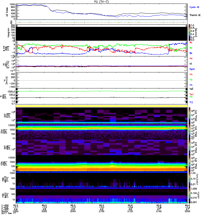Click the 2000 time tick label

(x=16, y=211)
